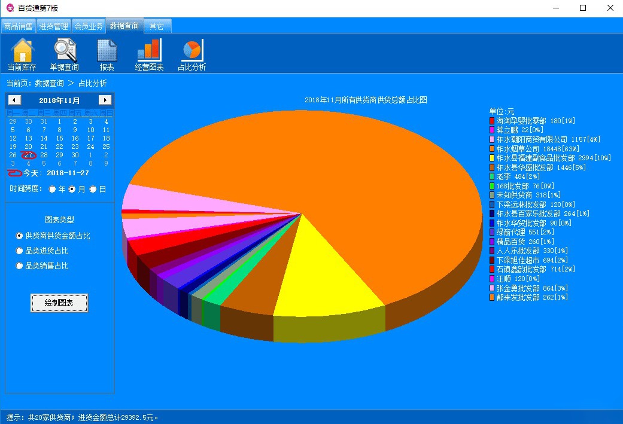623x424 pixels.
Task: Go to previous month arrow
Action: click(14, 100)
